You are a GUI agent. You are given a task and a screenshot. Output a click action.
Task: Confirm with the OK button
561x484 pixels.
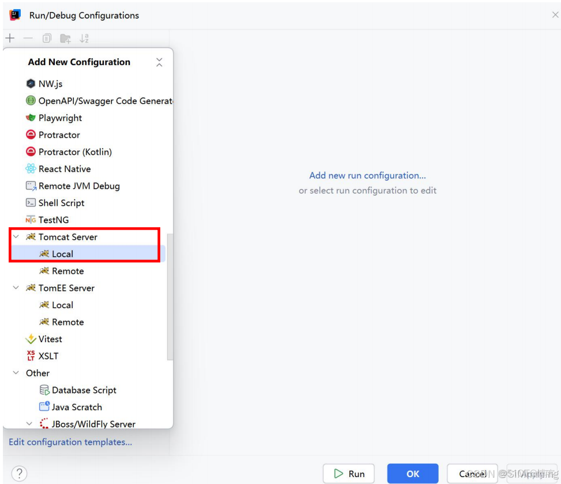pos(412,473)
